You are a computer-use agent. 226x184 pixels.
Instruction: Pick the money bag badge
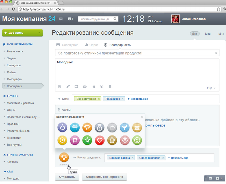tap(100, 128)
